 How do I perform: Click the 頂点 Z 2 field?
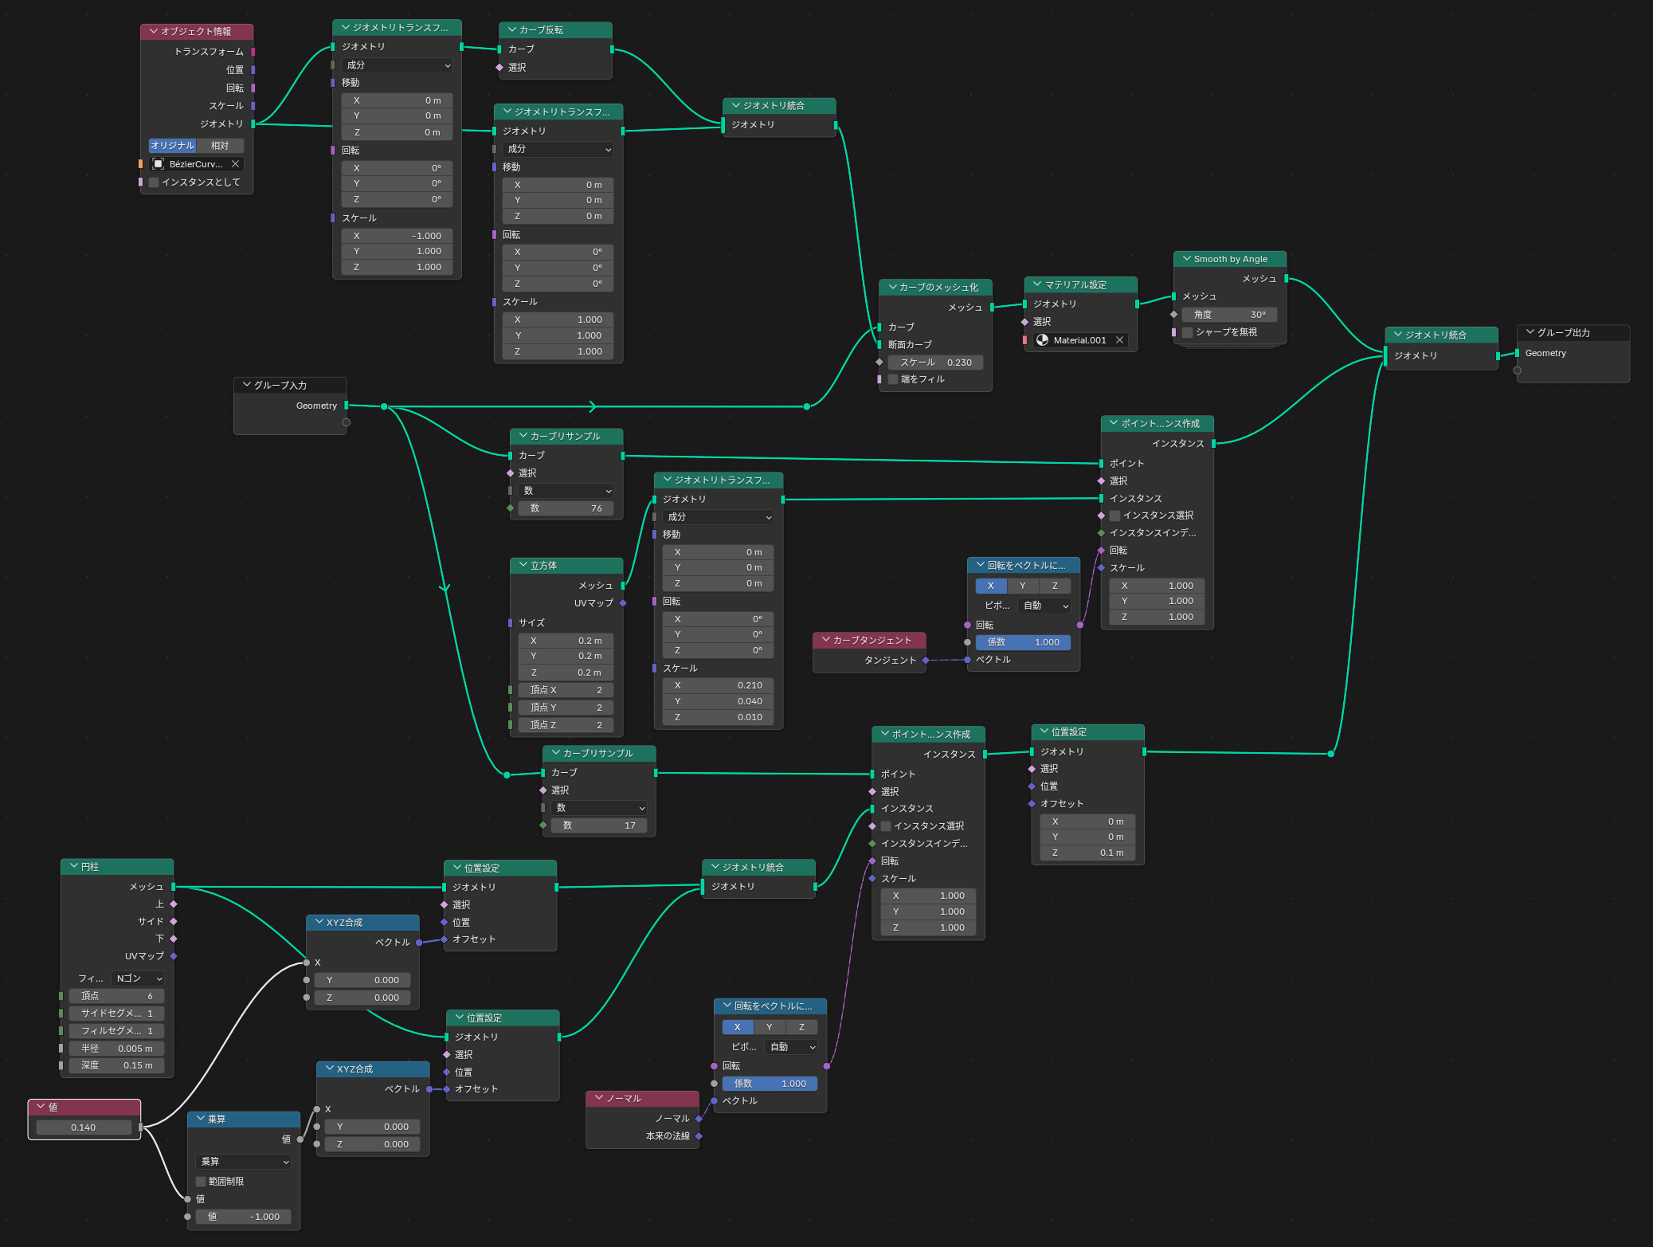(x=566, y=725)
